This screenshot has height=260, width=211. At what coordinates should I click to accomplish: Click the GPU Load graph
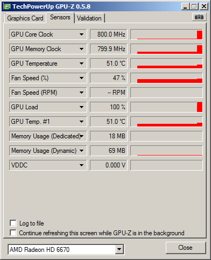[166, 107]
